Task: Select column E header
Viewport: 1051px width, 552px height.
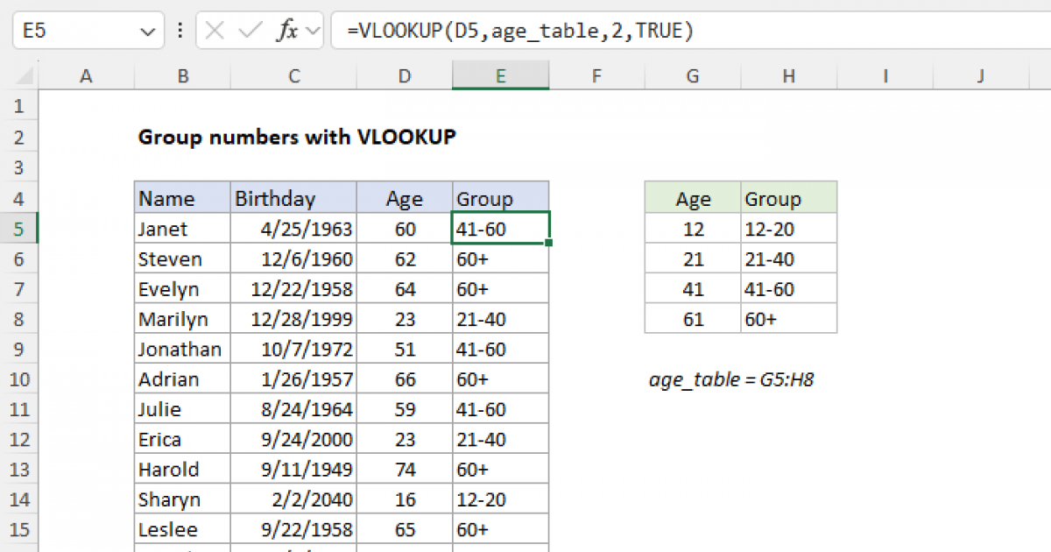Action: (x=500, y=77)
